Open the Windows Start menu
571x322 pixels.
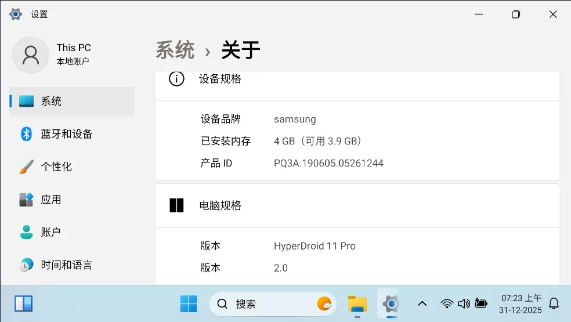click(189, 303)
